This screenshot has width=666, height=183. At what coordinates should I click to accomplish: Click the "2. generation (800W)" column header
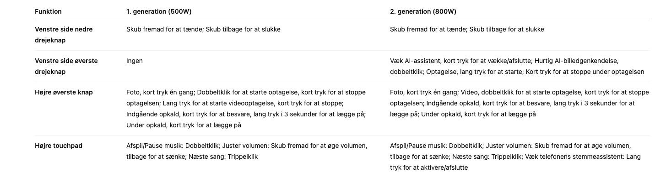(x=423, y=11)
